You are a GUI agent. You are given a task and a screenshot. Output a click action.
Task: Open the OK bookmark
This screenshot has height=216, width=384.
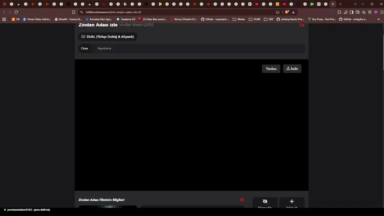16,19
